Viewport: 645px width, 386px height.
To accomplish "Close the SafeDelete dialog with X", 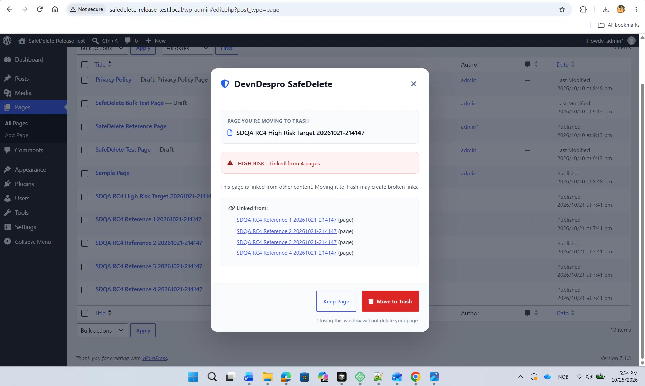I will click(413, 84).
